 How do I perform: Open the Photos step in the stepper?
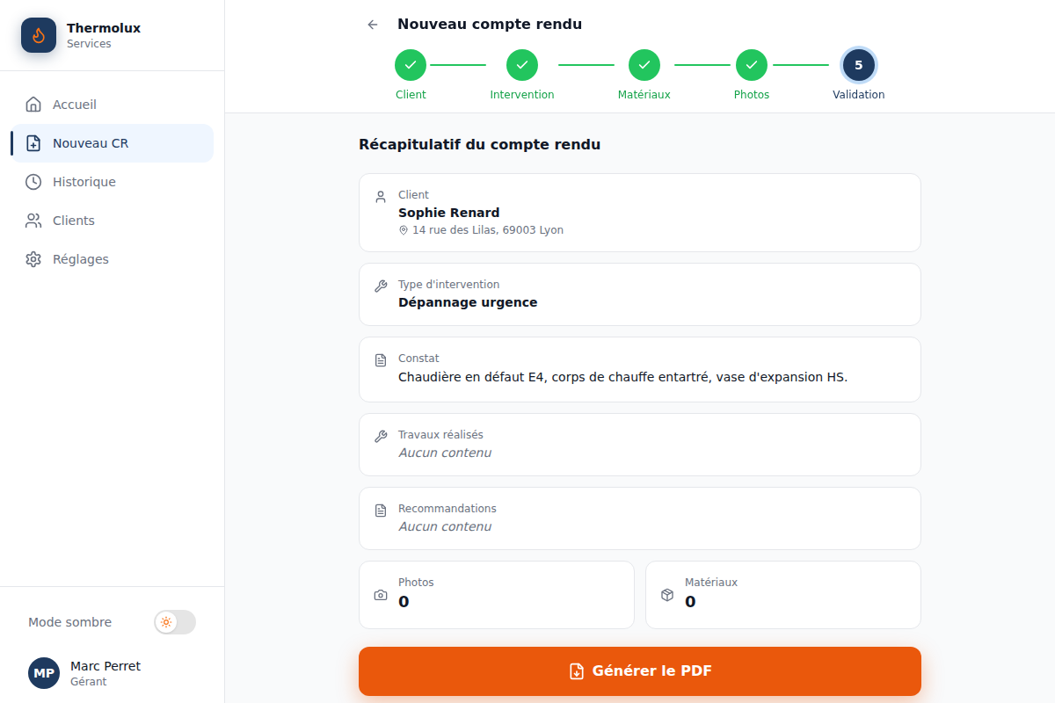pos(752,65)
